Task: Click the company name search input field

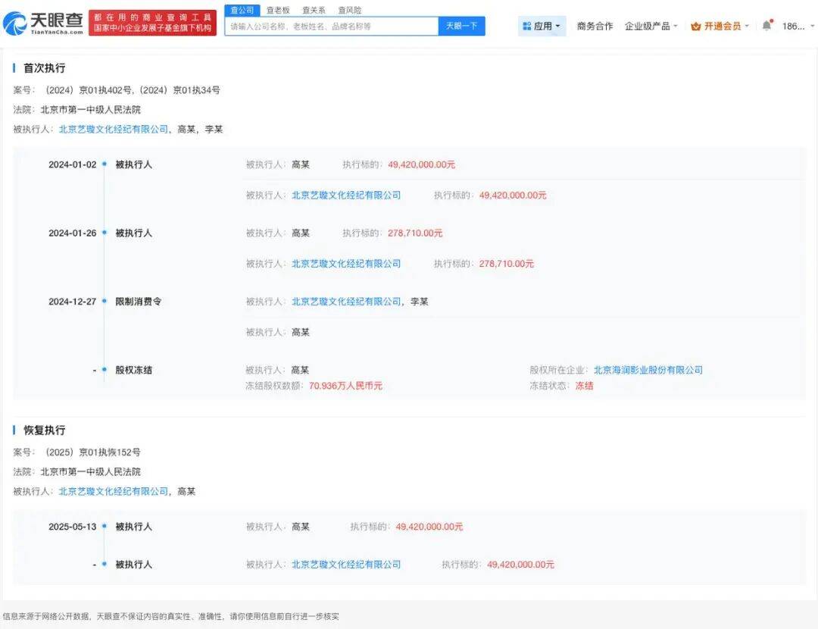Action: [x=332, y=26]
